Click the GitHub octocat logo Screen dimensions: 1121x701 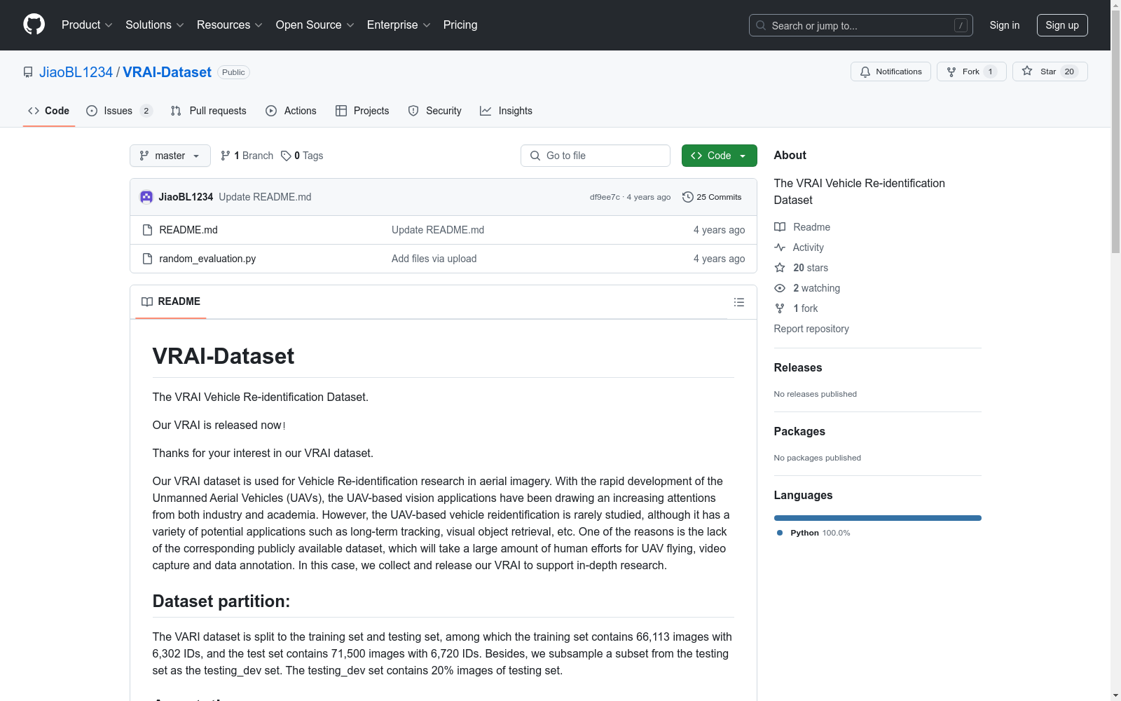point(34,25)
